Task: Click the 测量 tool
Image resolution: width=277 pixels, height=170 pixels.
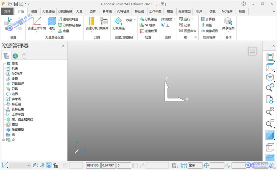Action: pyautogui.click(x=206, y=25)
